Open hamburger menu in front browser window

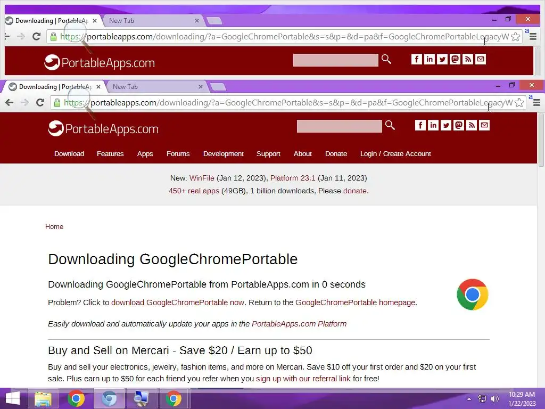tap(536, 103)
